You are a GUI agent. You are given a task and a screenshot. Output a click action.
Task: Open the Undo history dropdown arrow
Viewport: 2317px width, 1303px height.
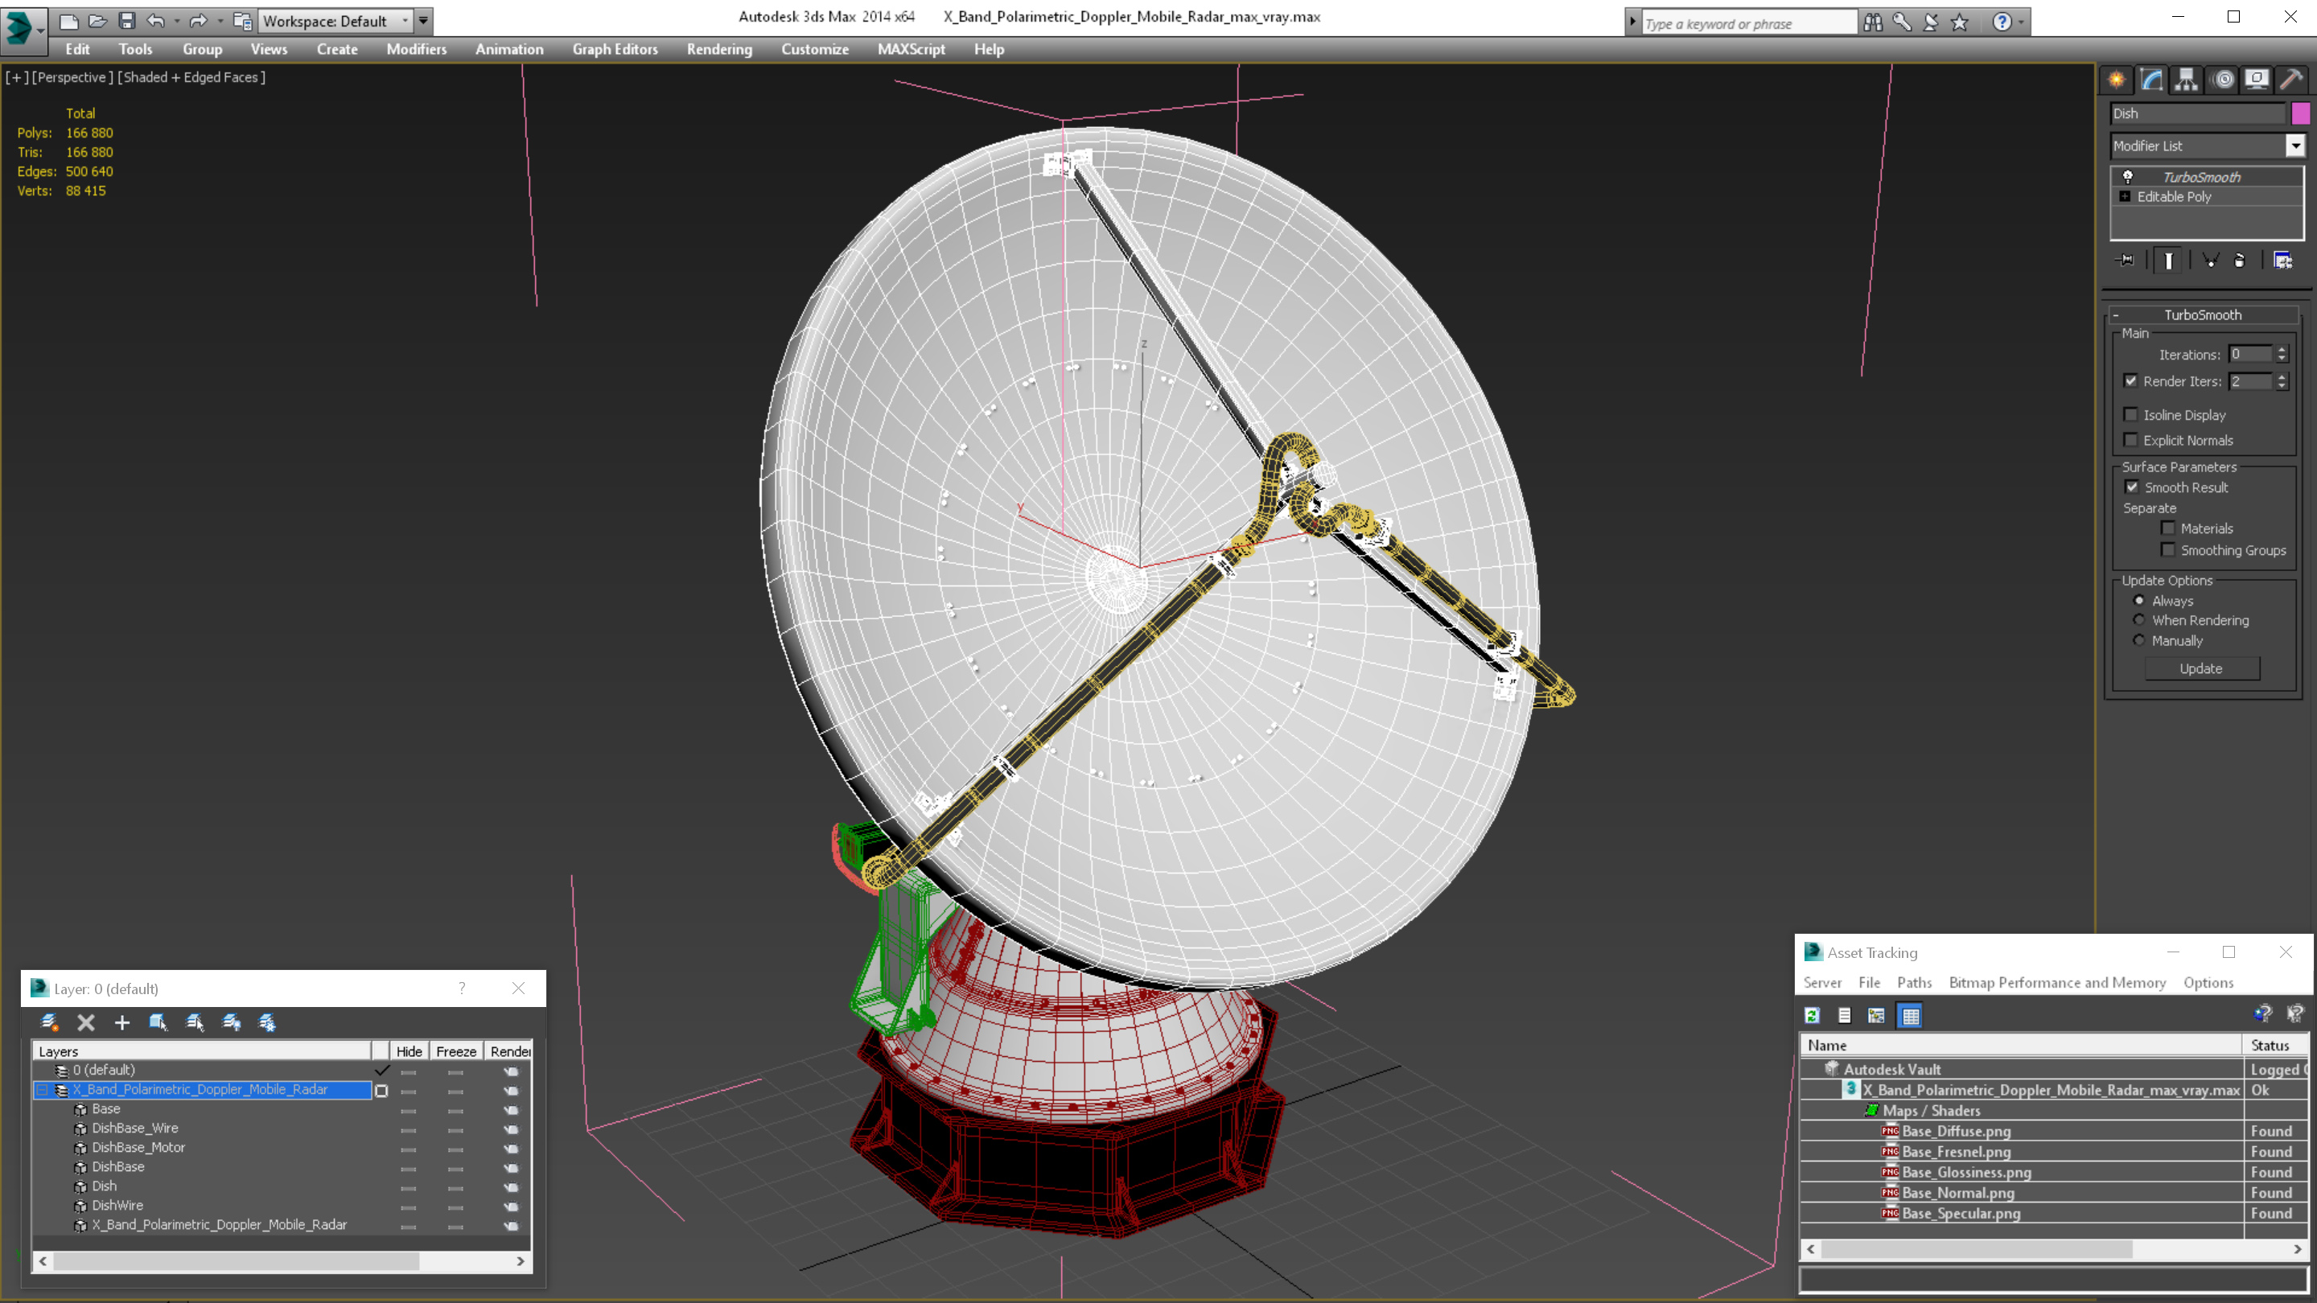pyautogui.click(x=176, y=21)
